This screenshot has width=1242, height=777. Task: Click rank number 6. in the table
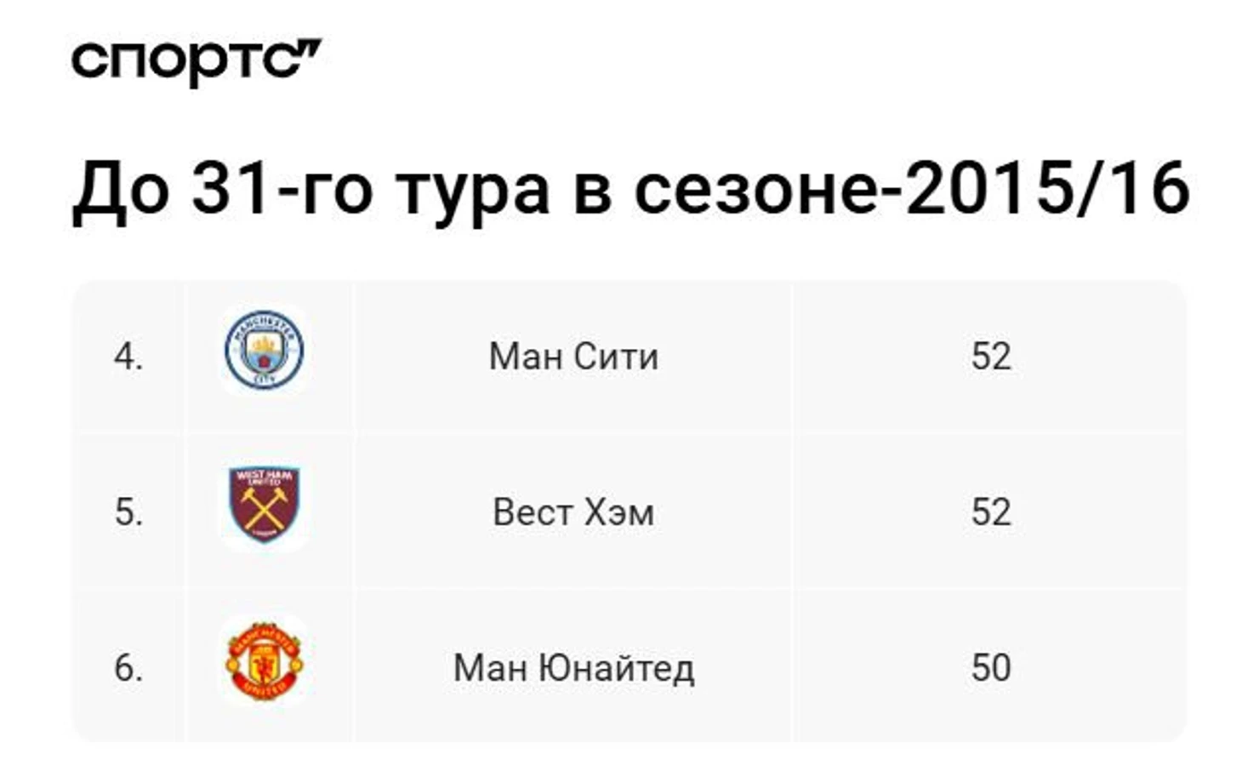[128, 668]
